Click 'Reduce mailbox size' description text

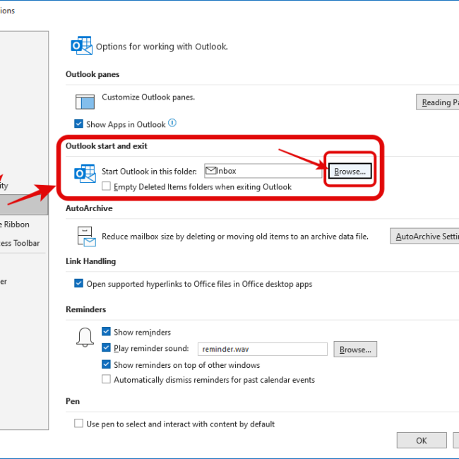pos(235,237)
